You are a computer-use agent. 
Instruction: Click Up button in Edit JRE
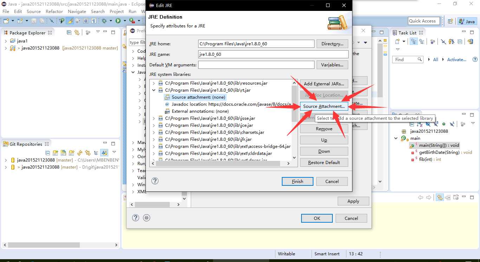(x=324, y=140)
